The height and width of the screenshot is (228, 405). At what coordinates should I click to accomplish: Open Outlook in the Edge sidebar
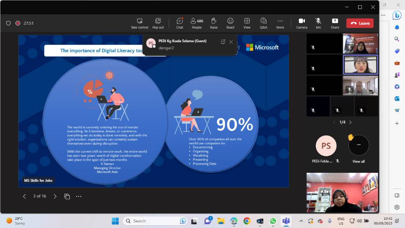tap(397, 99)
